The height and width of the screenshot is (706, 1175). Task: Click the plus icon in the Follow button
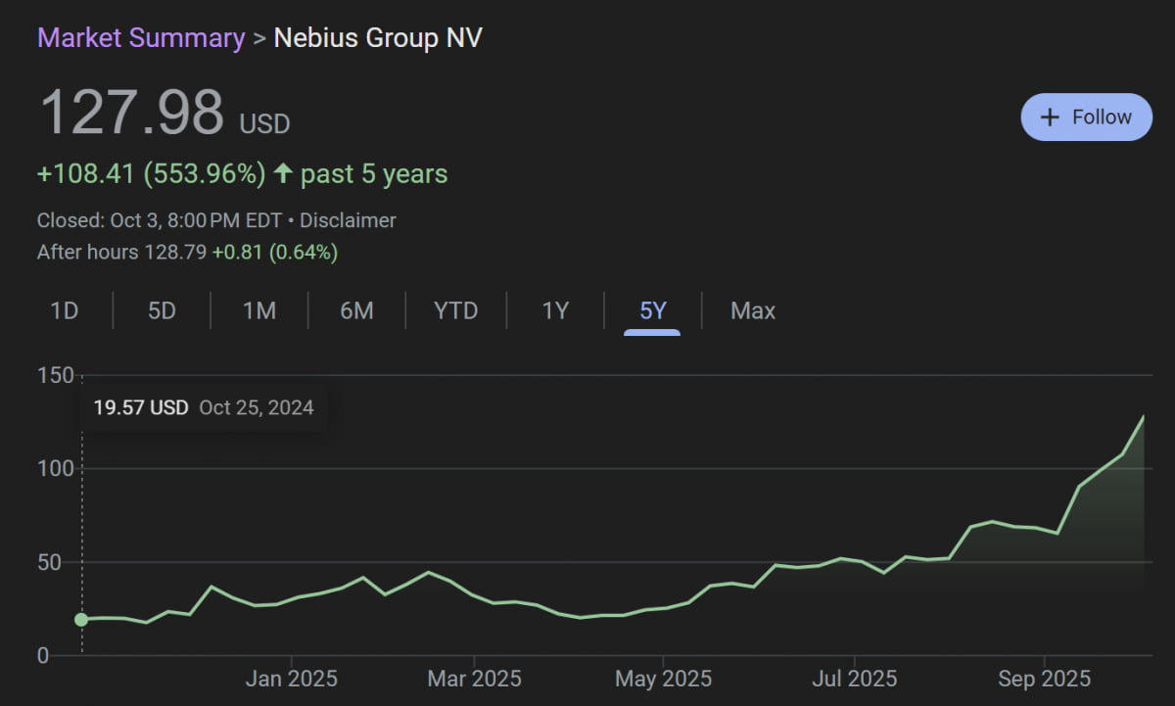(x=1050, y=118)
